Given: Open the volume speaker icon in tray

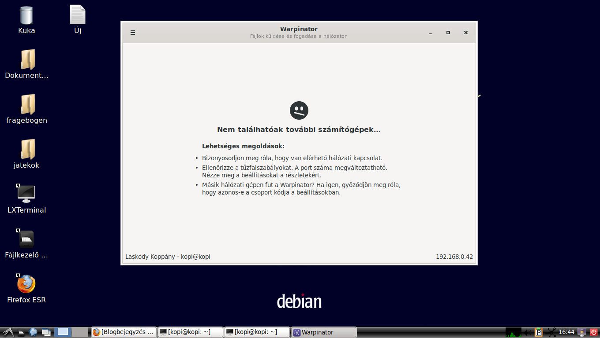Looking at the screenshot, I should [528, 332].
